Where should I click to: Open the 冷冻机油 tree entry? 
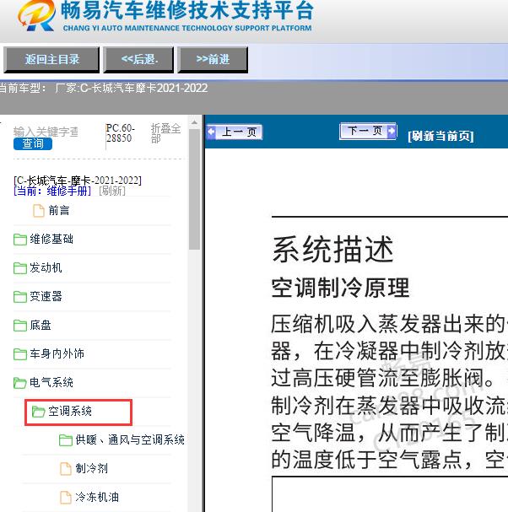point(97,498)
